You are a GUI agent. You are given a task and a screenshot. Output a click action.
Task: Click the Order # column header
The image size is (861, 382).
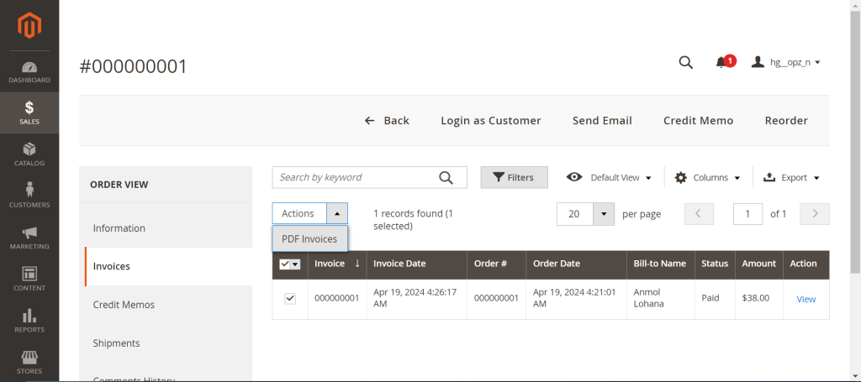[496, 264]
